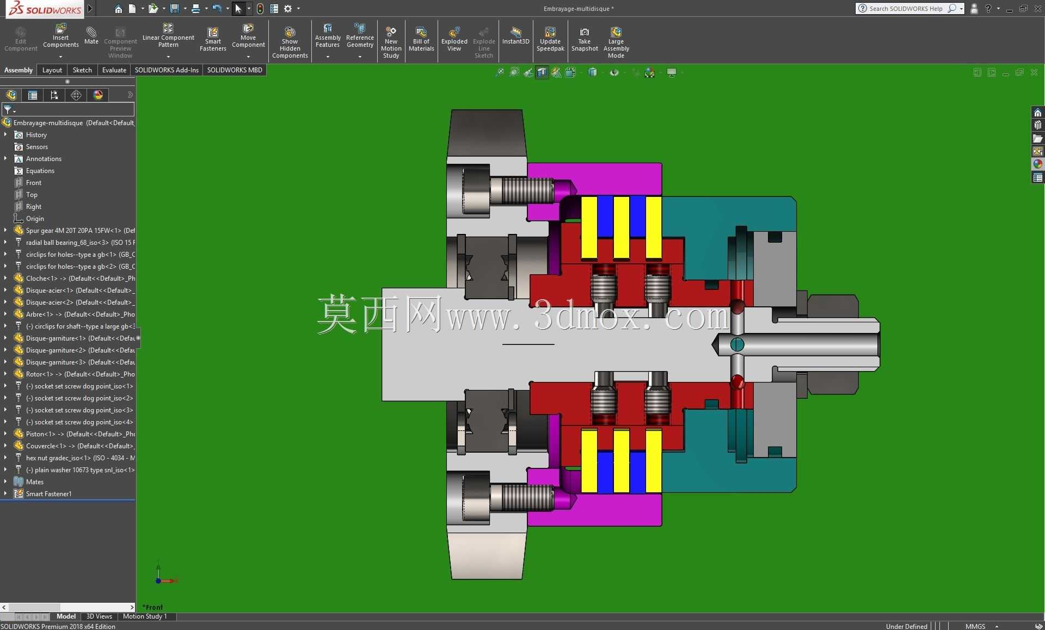
Task: Open File Explorer task pane icon
Action: coord(1038,138)
